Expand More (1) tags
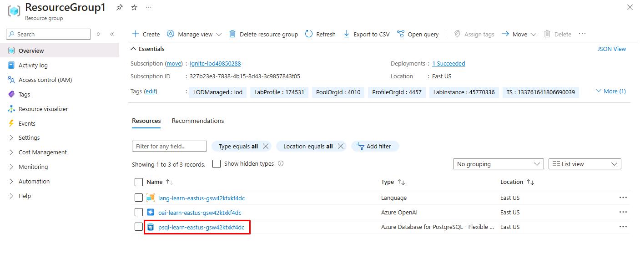This screenshot has width=640, height=254. [611, 91]
